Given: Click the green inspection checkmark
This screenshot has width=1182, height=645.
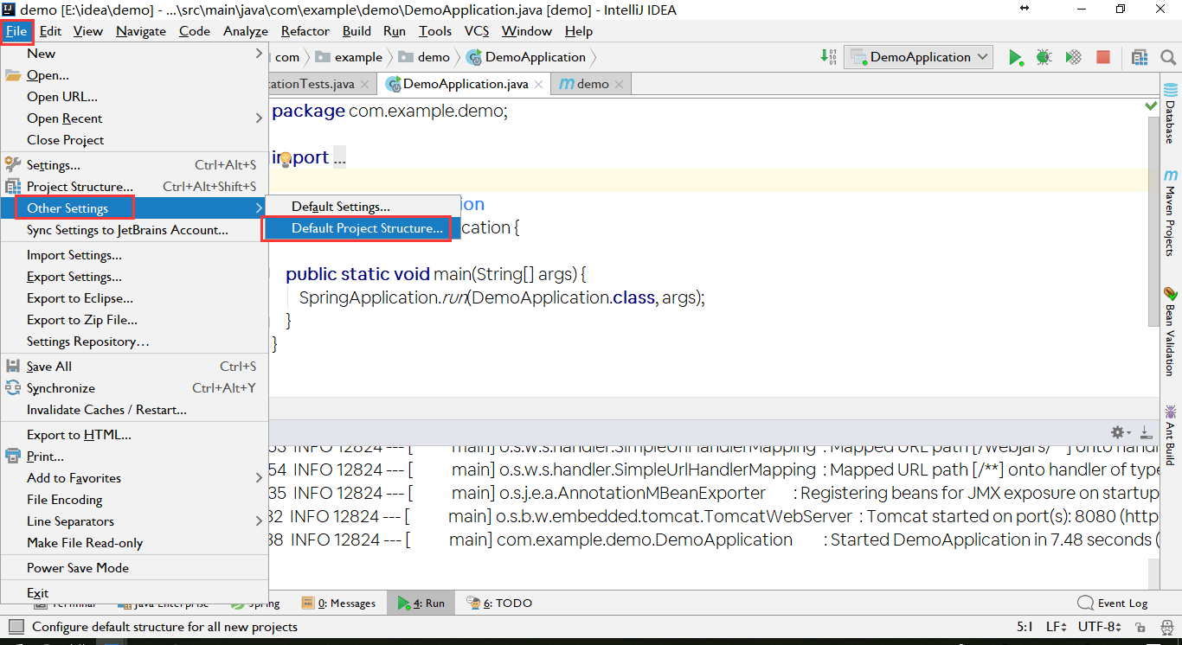Looking at the screenshot, I should 1151,105.
